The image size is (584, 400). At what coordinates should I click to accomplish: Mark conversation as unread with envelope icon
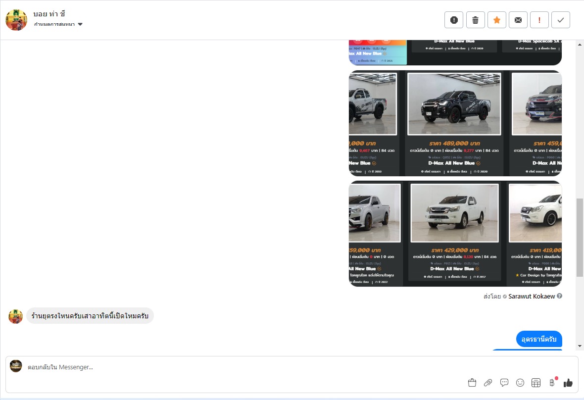pos(518,20)
